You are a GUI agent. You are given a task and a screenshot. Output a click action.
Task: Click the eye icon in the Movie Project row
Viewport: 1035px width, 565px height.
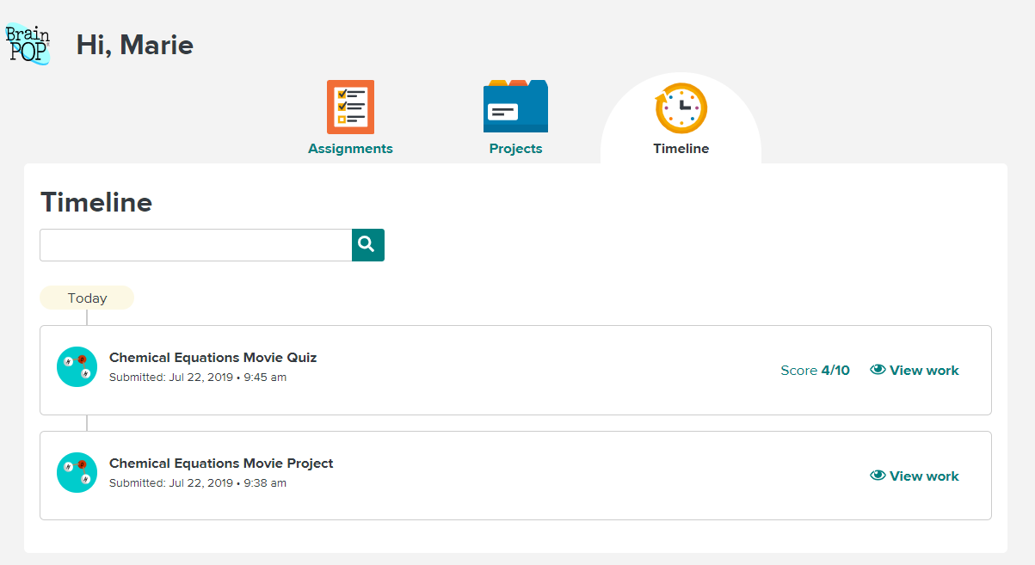tap(878, 476)
